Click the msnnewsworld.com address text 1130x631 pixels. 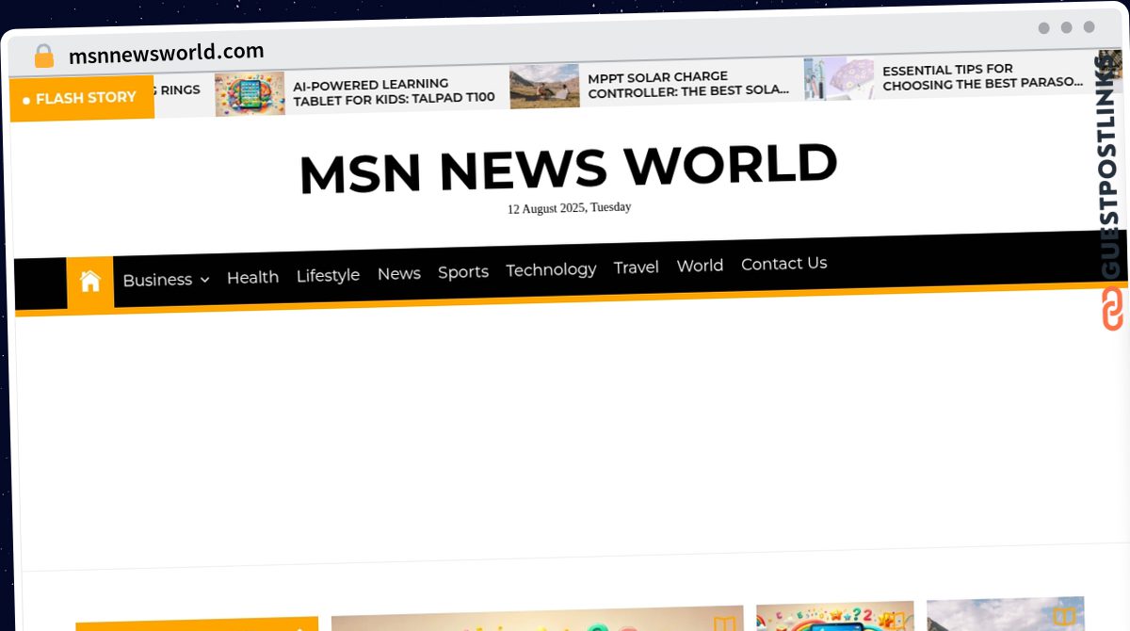pos(166,53)
